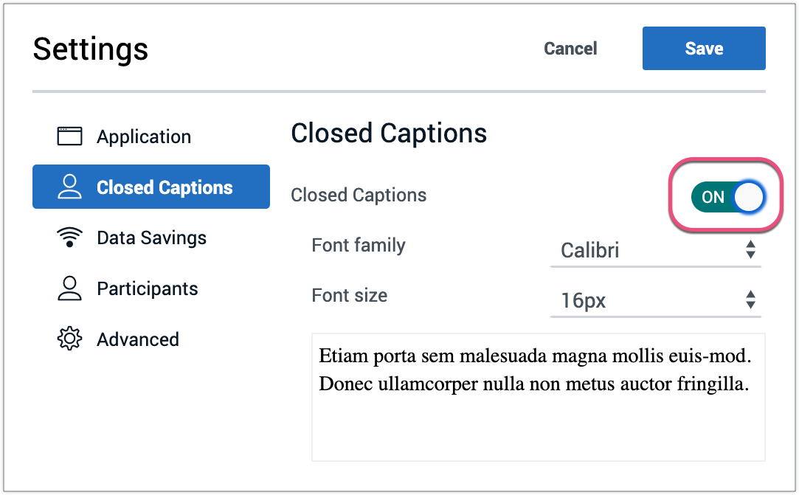Turn off the Closed Captions switch
This screenshot has height=495, width=799.
726,197
